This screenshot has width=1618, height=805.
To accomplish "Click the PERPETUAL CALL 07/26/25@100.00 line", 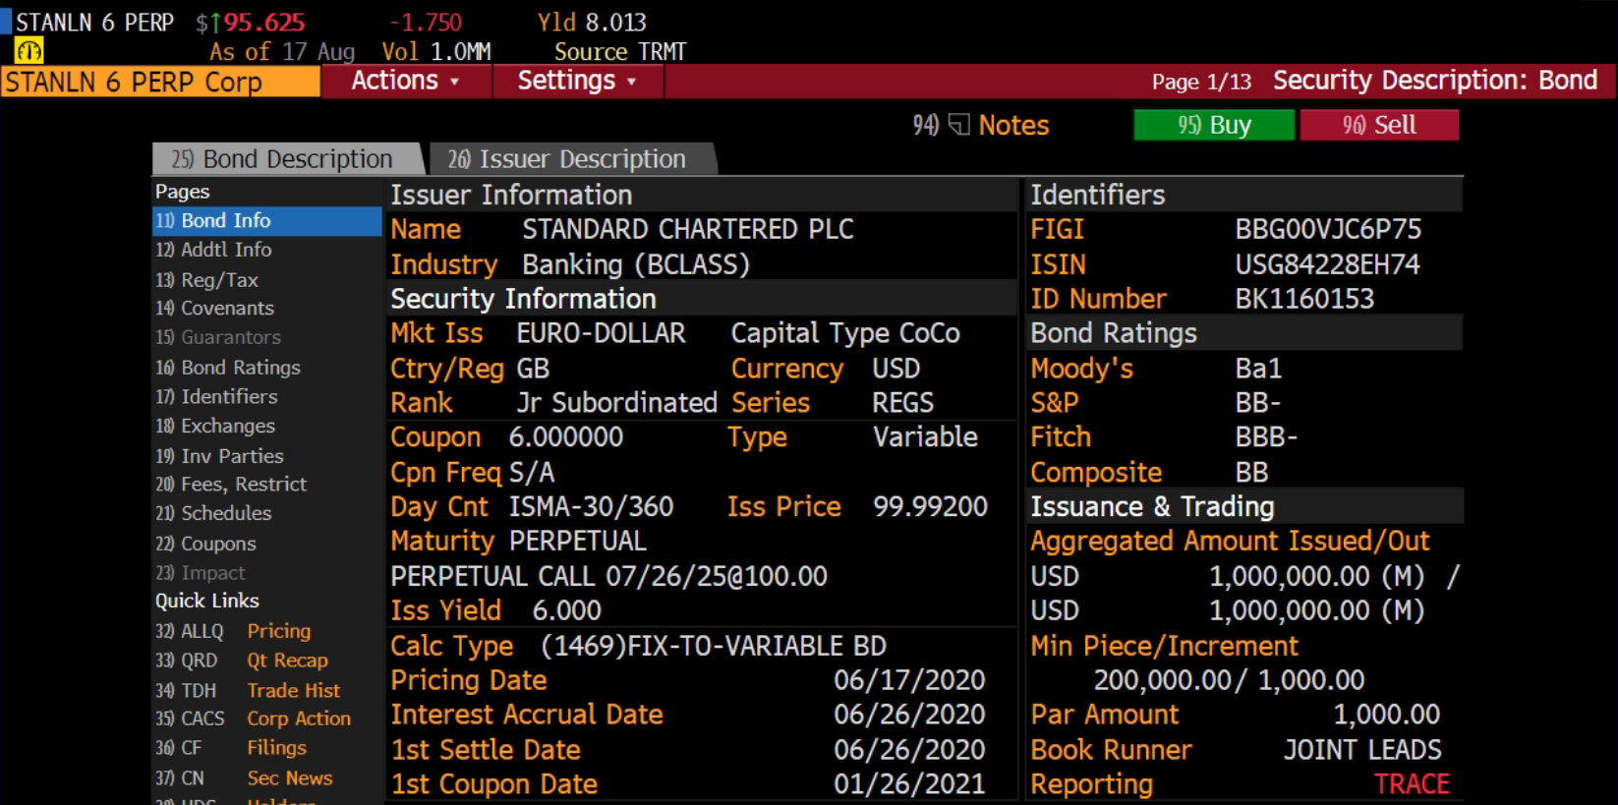I will click(608, 576).
